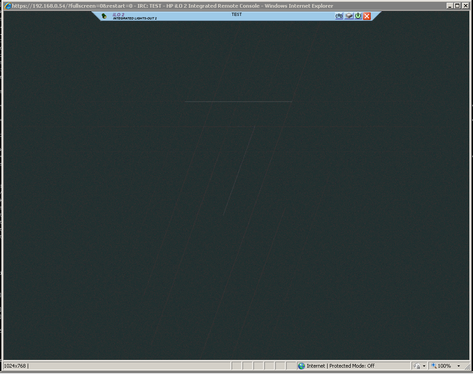The image size is (473, 374).
Task: Maximize the Internet Explorer window
Action: (x=458, y=6)
